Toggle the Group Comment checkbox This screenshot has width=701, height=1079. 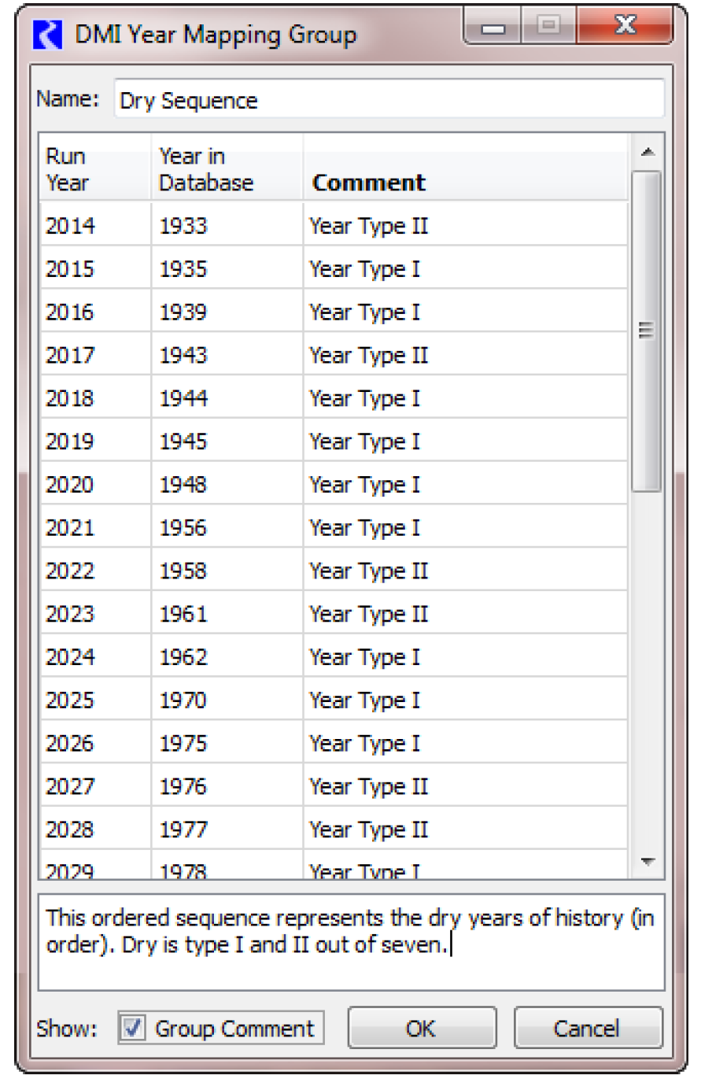(x=135, y=1028)
